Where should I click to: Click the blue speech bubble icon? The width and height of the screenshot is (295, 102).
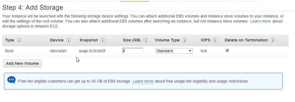click(11, 80)
